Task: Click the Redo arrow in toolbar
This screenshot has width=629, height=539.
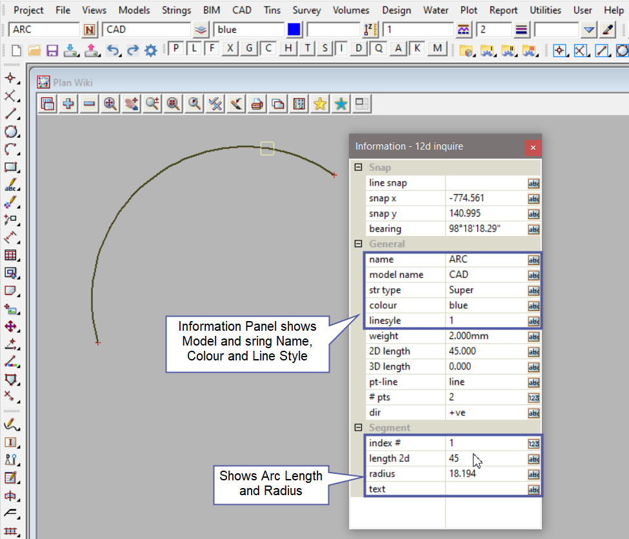Action: click(x=132, y=50)
